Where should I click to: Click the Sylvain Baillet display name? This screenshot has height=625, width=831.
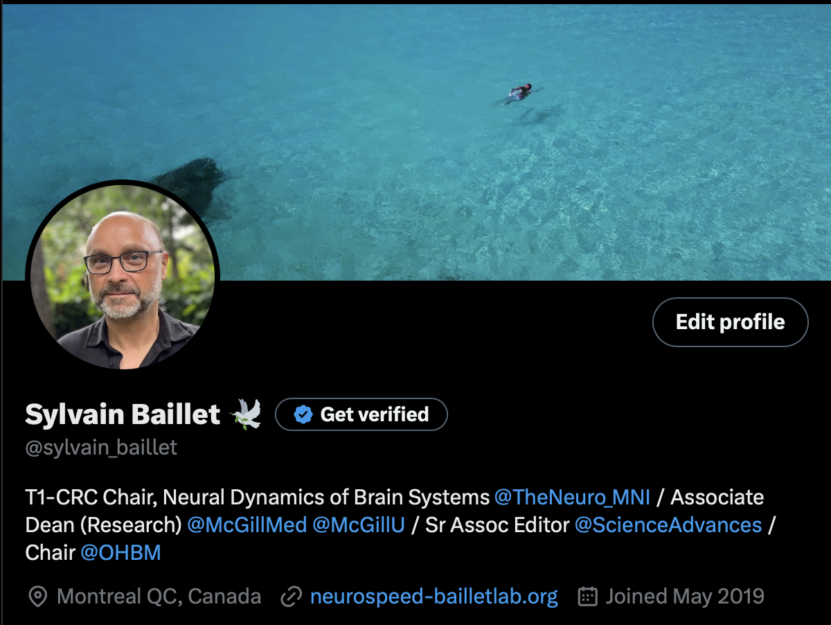[x=123, y=414]
